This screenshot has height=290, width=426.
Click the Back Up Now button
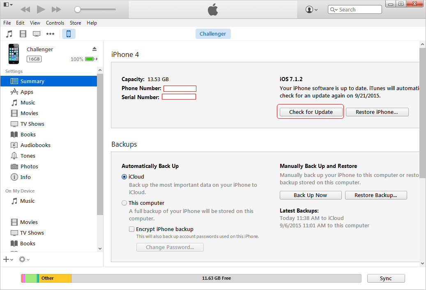(310, 195)
